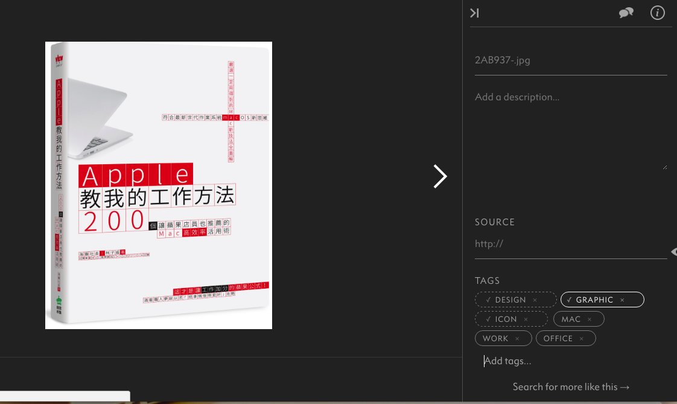Click the info circle icon
The height and width of the screenshot is (404, 677).
pos(657,13)
